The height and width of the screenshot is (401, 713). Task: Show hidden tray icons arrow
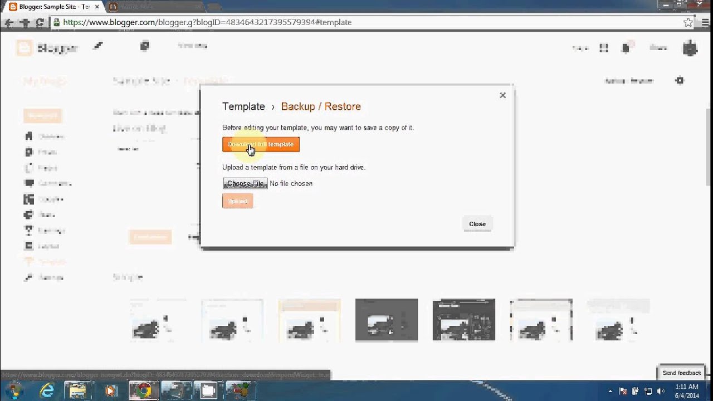click(x=611, y=391)
